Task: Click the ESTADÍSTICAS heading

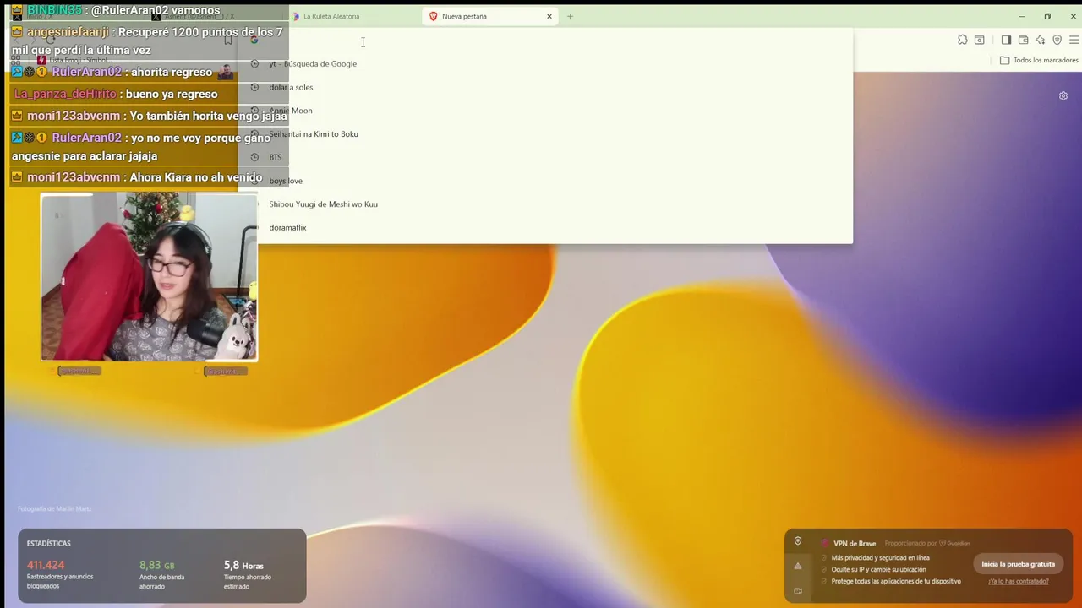Action: click(48, 543)
